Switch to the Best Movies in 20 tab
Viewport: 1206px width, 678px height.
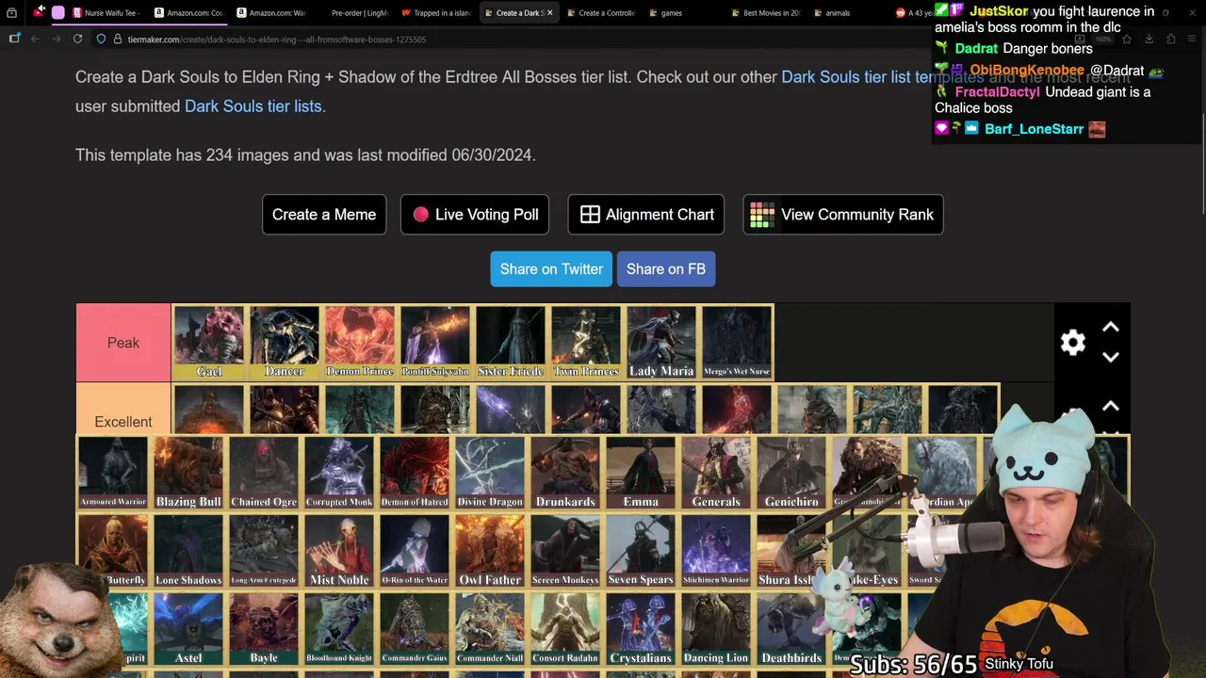tap(766, 12)
